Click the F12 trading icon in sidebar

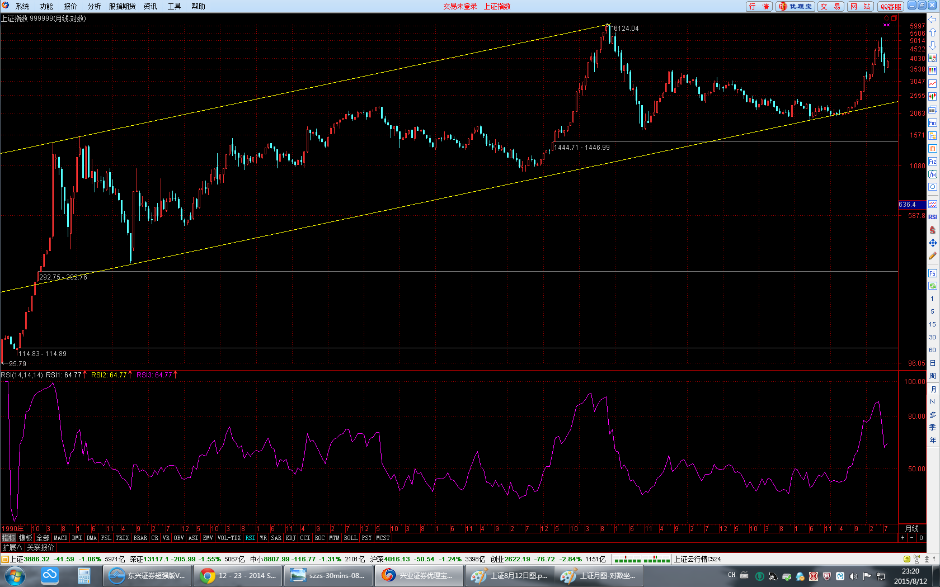tap(932, 162)
